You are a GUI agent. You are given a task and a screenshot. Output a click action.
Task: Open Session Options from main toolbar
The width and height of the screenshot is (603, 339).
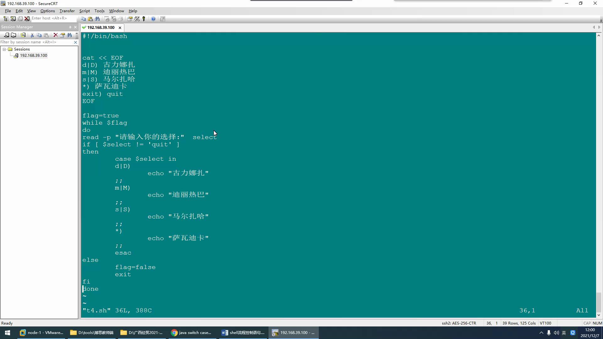pos(130,19)
